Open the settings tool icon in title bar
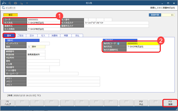The width and height of the screenshot is (178, 111). [x=21, y=3]
